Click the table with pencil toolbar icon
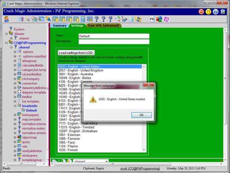 pos(90,19)
